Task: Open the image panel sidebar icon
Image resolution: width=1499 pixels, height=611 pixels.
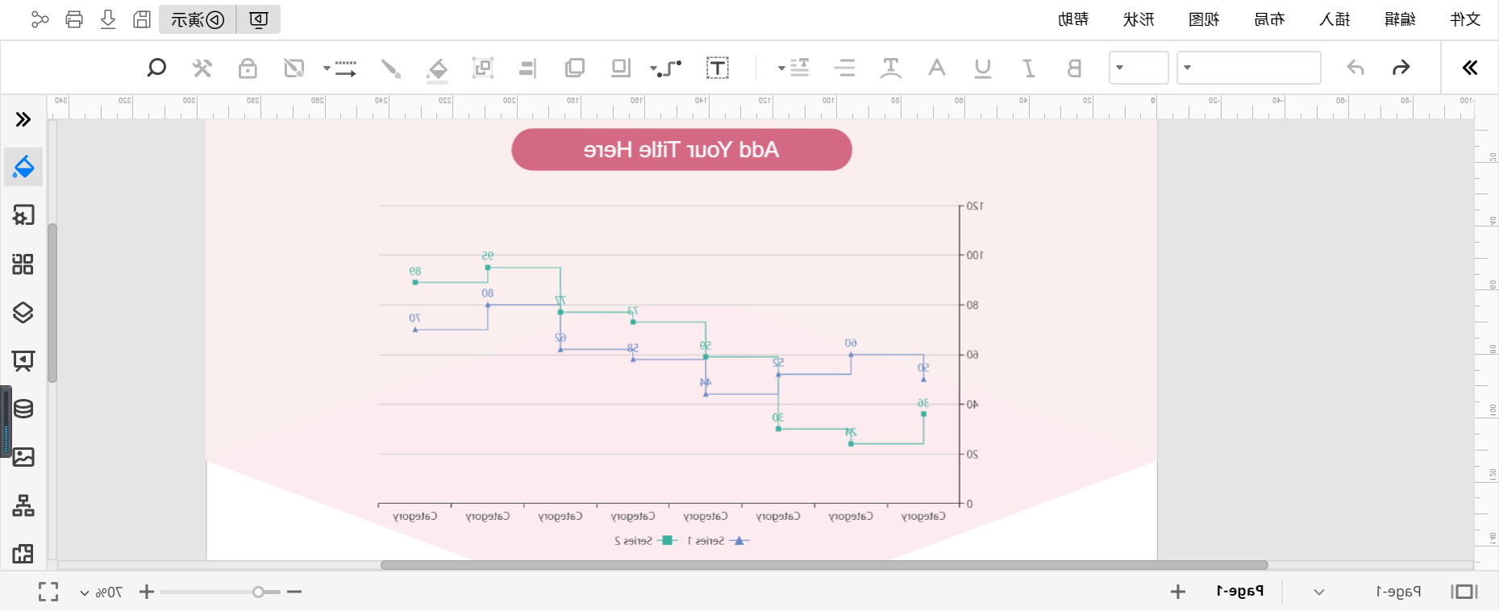Action: 23,457
